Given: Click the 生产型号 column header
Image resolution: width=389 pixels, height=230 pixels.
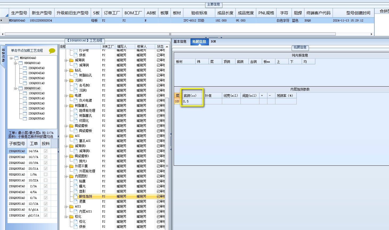Looking at the screenshot, I should click(19, 13).
